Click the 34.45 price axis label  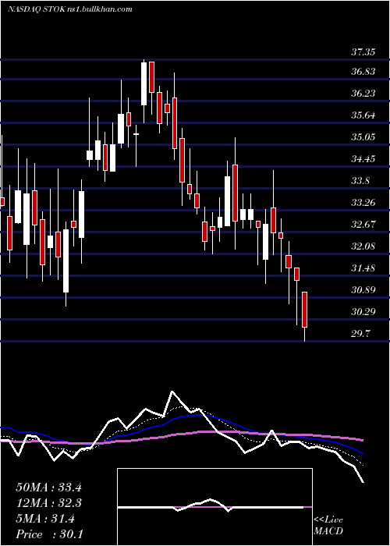363,159
